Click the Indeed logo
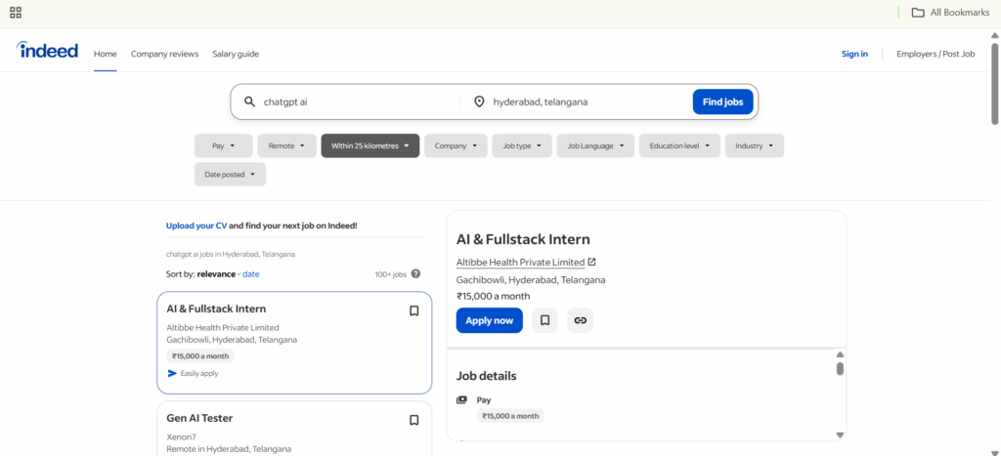This screenshot has height=456, width=1001. [x=47, y=51]
